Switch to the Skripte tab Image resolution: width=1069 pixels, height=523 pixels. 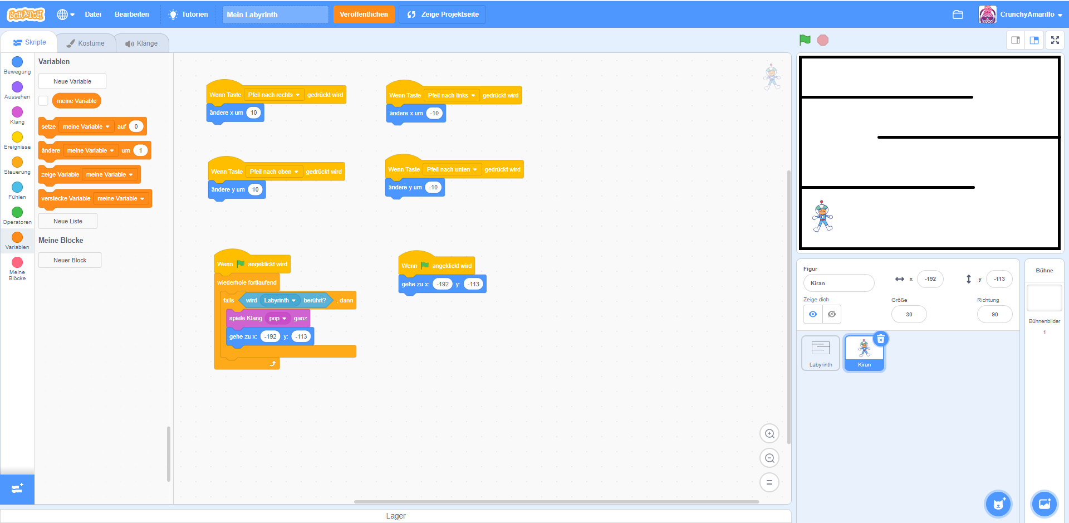30,42
